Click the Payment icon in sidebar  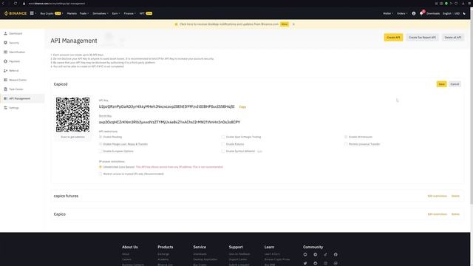[x=5, y=61]
